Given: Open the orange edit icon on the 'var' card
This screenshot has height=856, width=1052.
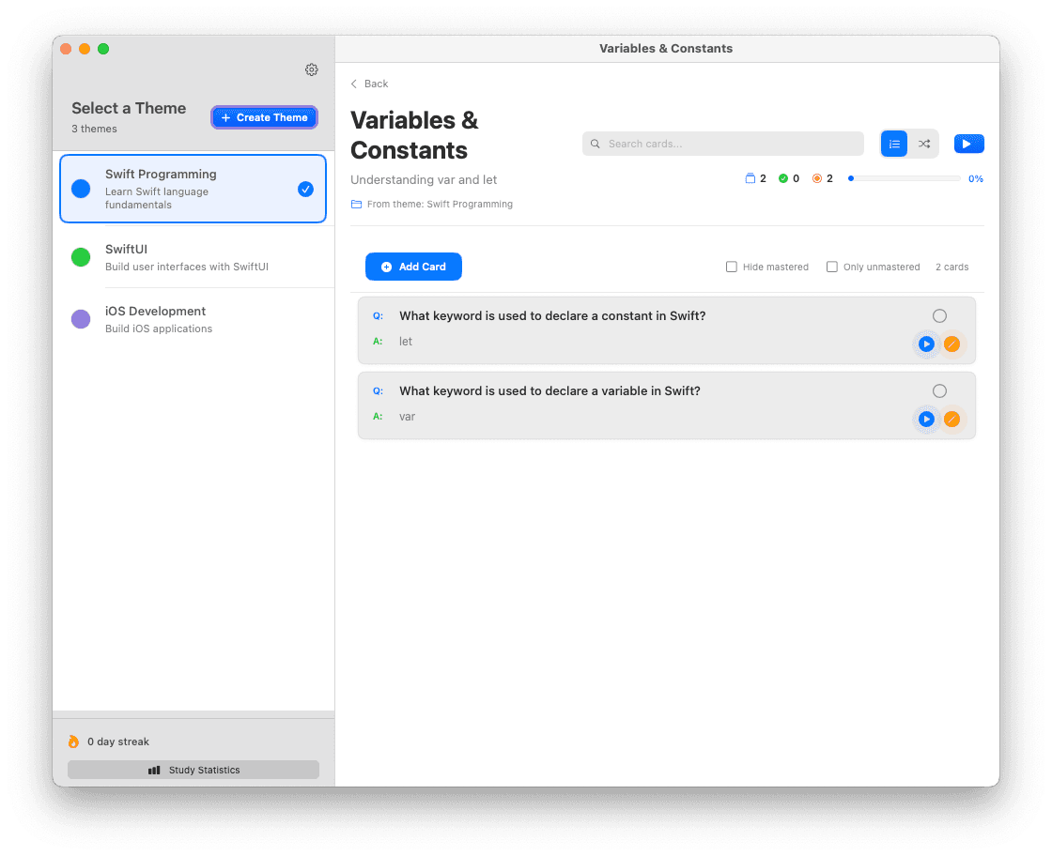Looking at the screenshot, I should click(x=952, y=420).
